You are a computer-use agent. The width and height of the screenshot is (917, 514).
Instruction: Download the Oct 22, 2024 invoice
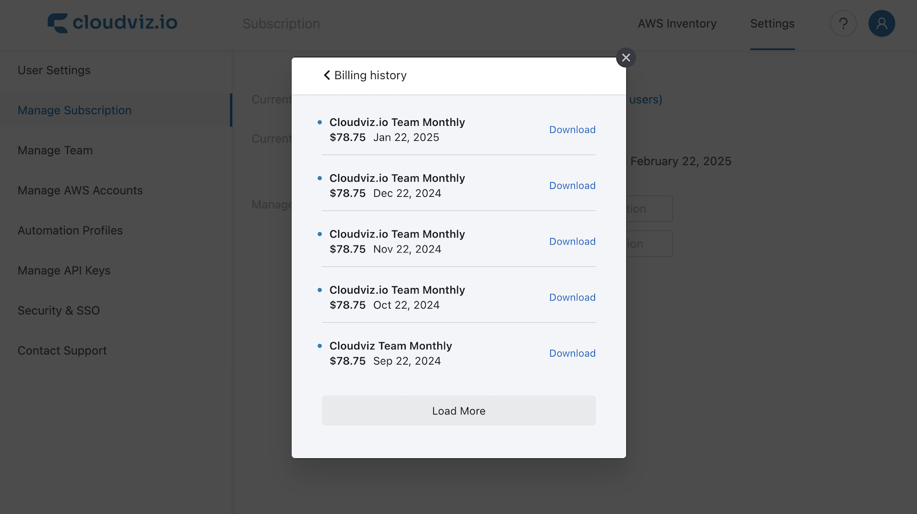(572, 298)
